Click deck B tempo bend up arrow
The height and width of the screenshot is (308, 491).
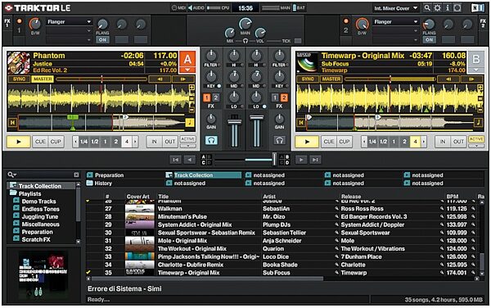point(471,79)
